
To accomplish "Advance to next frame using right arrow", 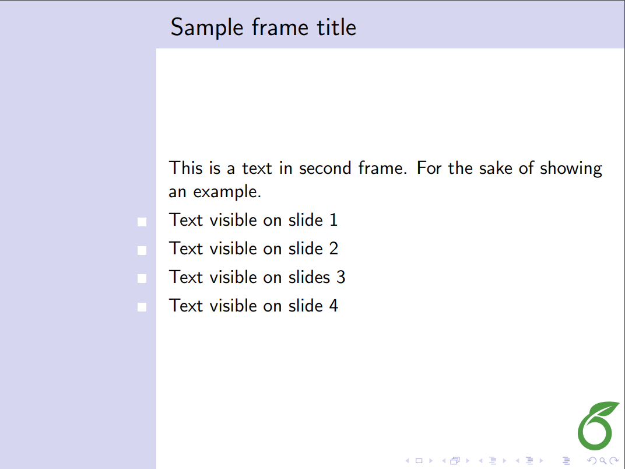I will [x=467, y=461].
